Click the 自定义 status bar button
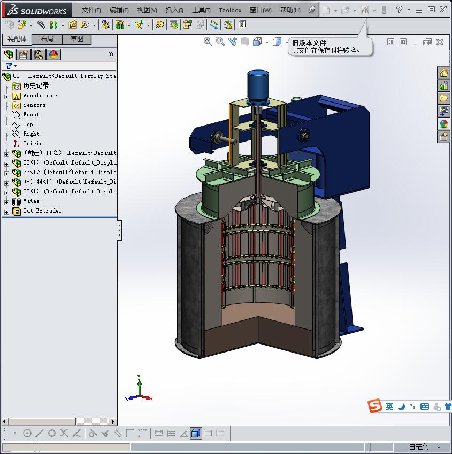The image size is (452, 454). tap(418, 447)
